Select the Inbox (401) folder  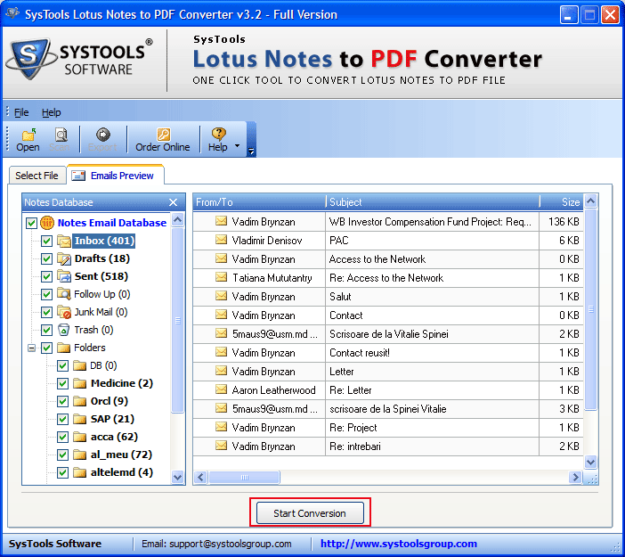point(104,241)
